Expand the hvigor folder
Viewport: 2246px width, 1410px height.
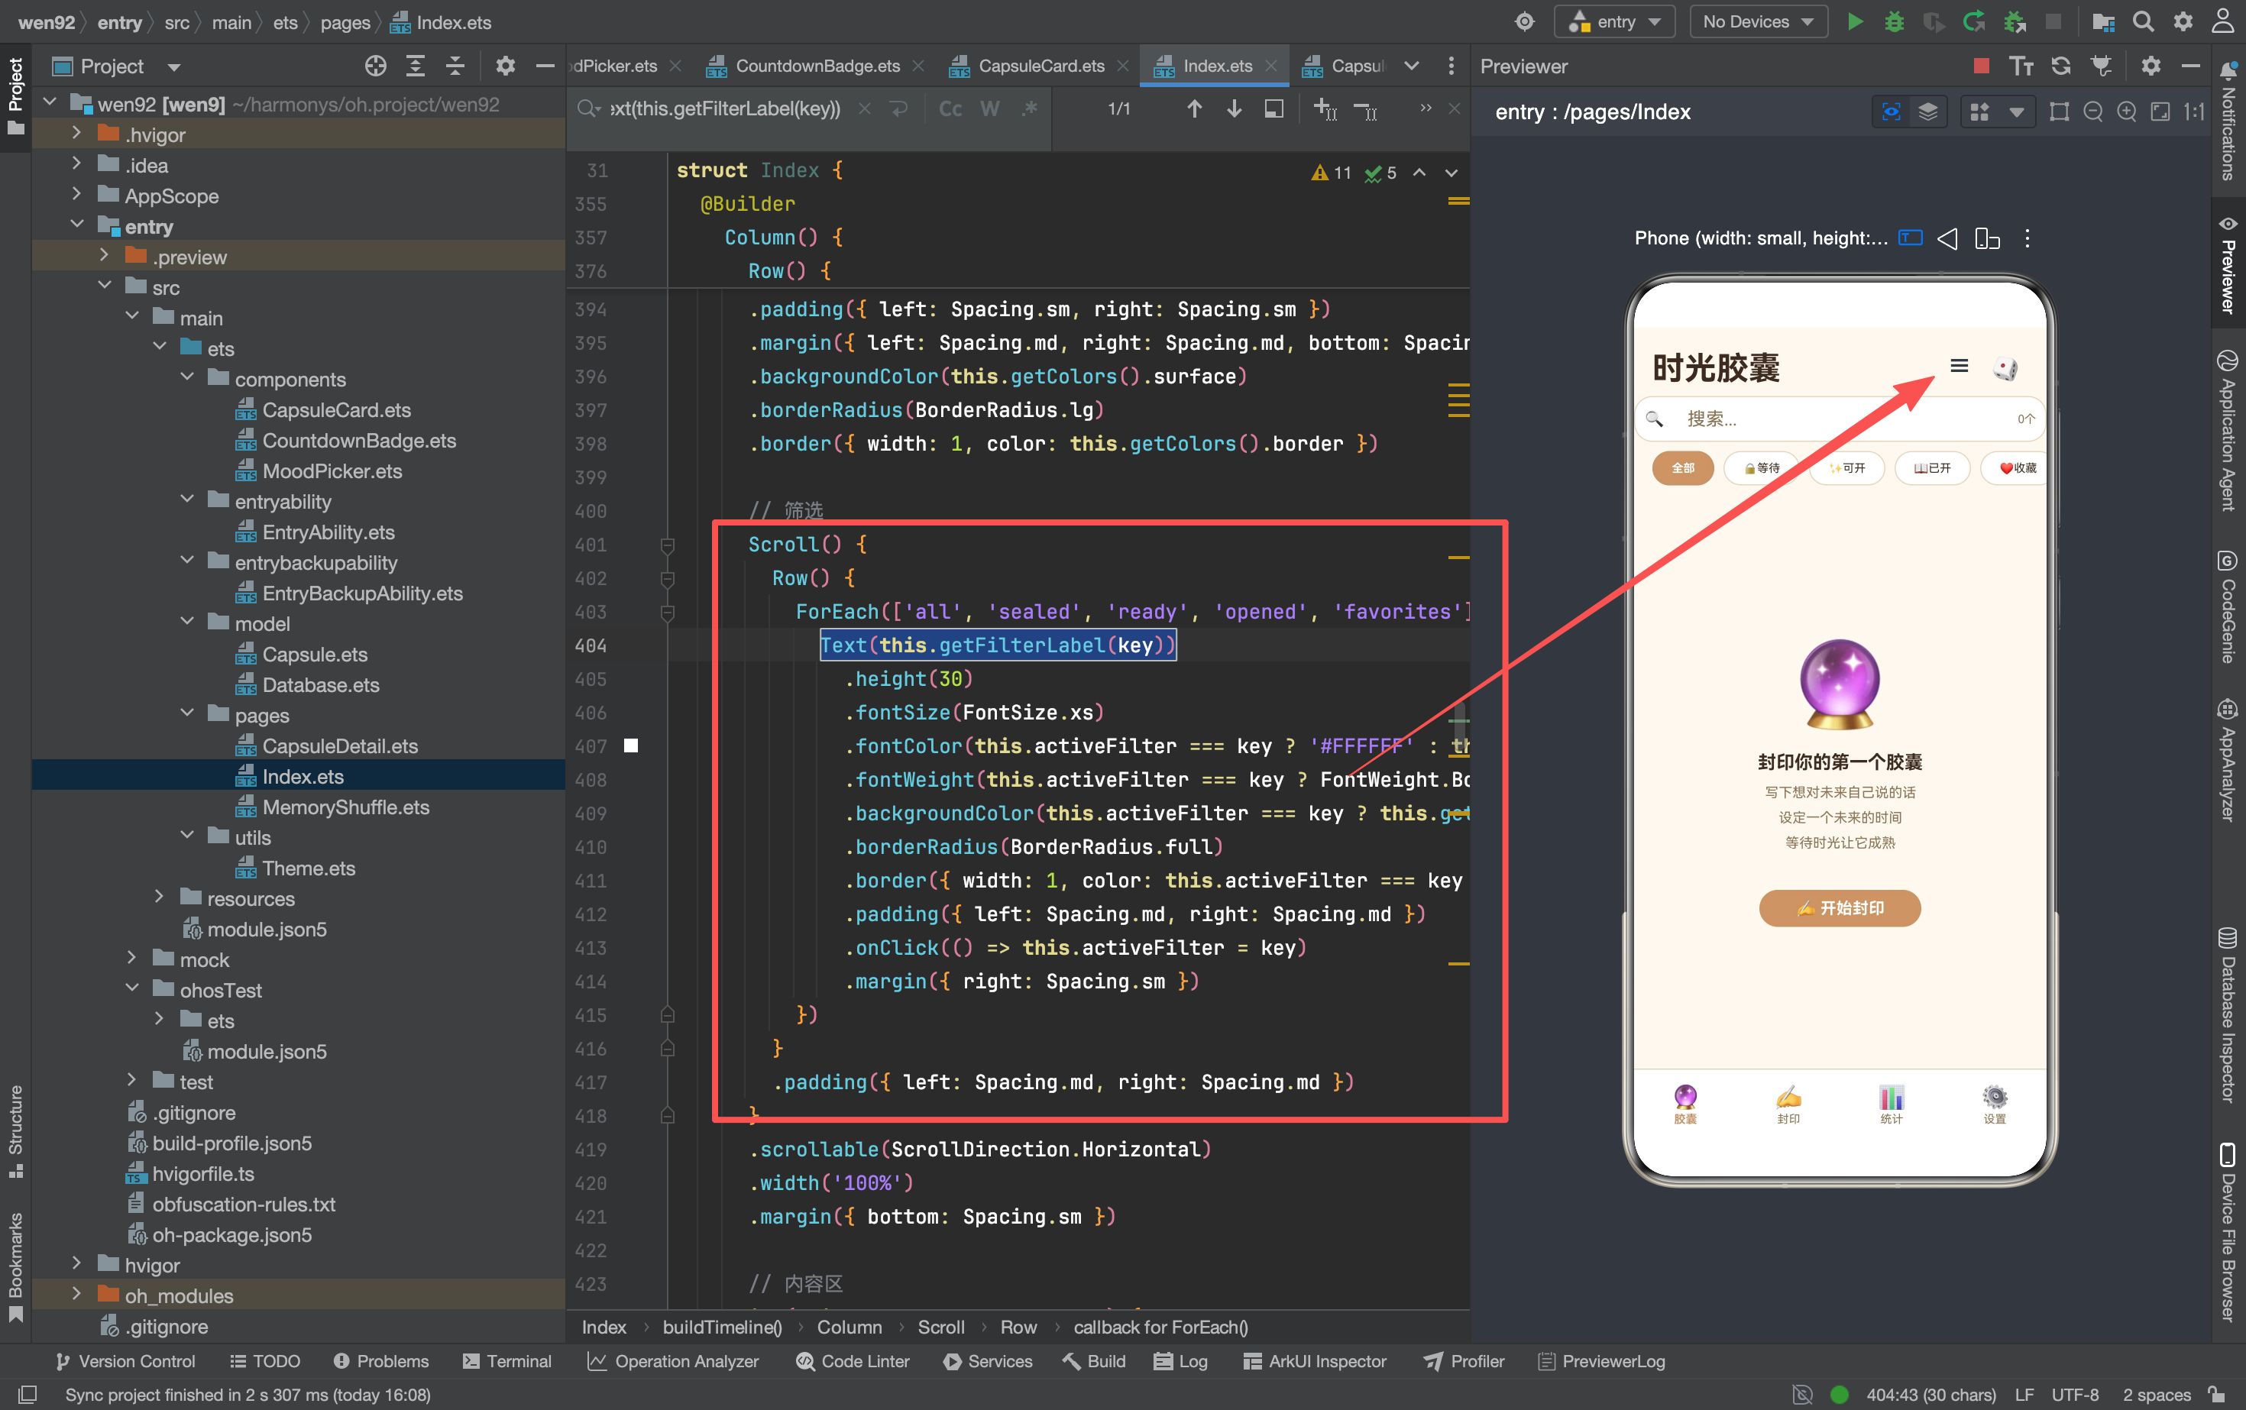point(76,1265)
